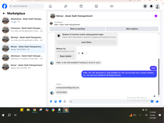Show hidden system tray icons

coord(140,115)
